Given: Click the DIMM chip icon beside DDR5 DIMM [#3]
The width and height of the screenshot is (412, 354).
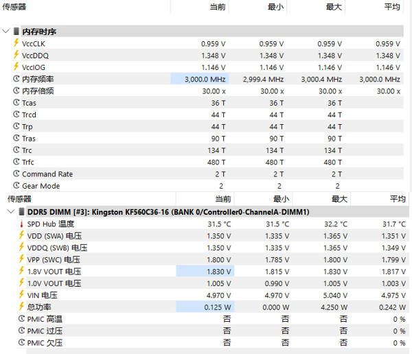Looking at the screenshot, I should click(21, 212).
